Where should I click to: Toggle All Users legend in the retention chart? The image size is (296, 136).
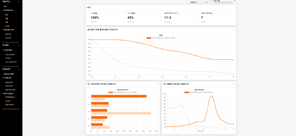[x=170, y=38]
